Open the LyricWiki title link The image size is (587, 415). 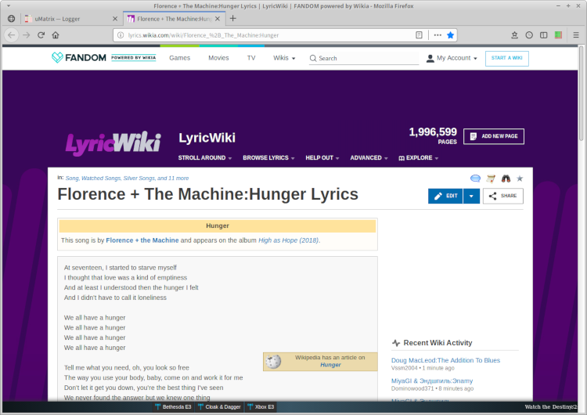[207, 138]
